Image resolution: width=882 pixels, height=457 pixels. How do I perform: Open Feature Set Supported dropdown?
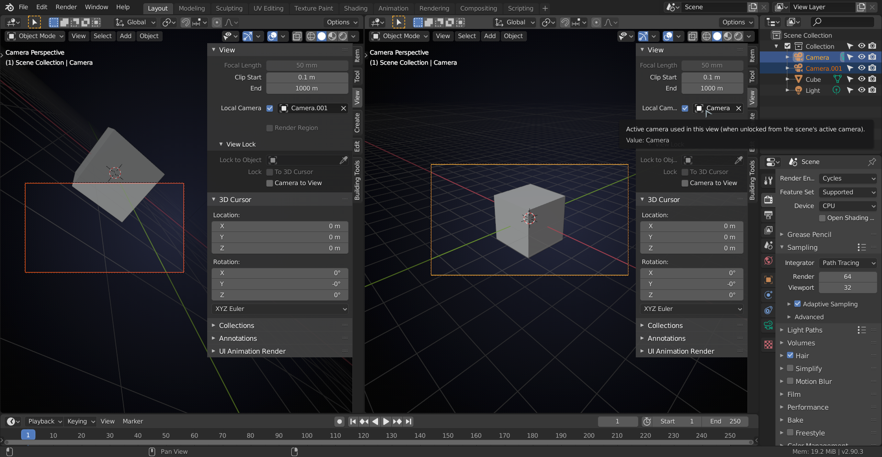(848, 192)
